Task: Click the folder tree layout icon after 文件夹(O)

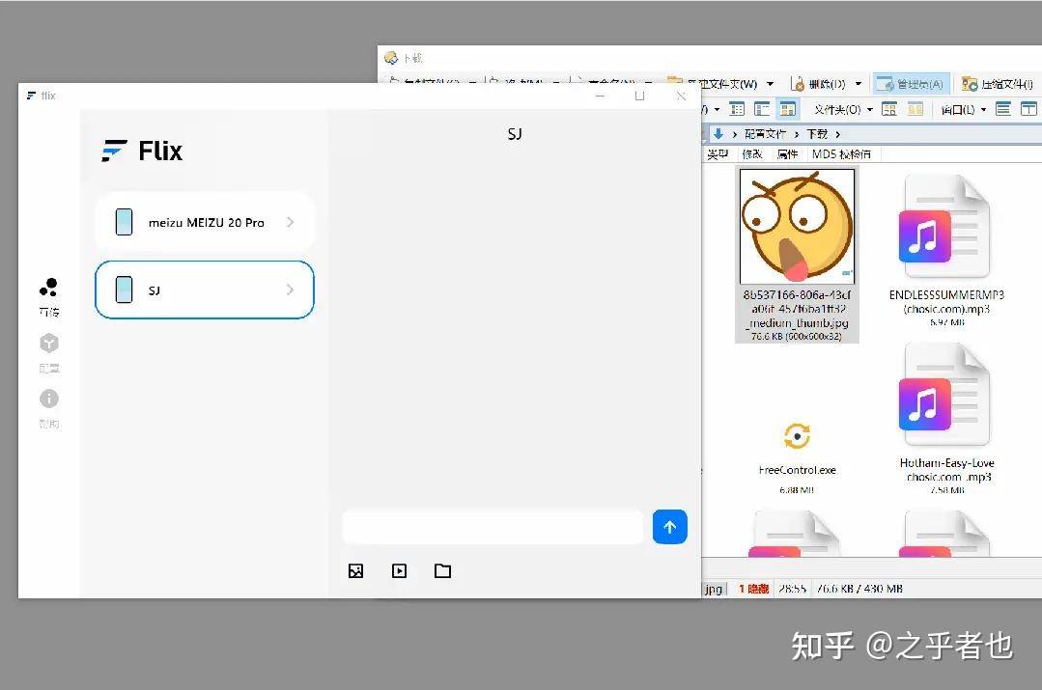Action: click(x=889, y=109)
